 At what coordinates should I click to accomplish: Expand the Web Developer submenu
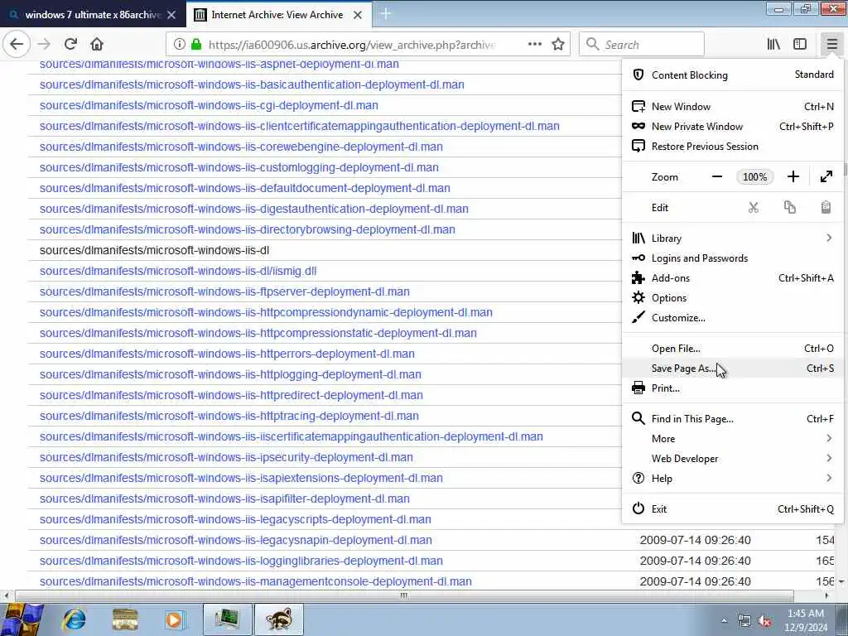click(x=732, y=459)
